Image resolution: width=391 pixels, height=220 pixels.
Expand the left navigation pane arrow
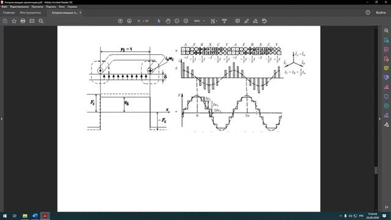click(x=1, y=119)
